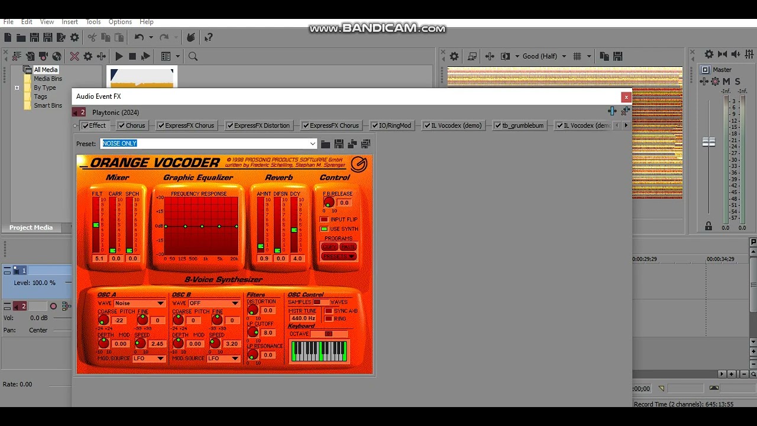The image size is (757, 426).
Task: Open Video Preview settings gear icon
Action: tap(454, 56)
